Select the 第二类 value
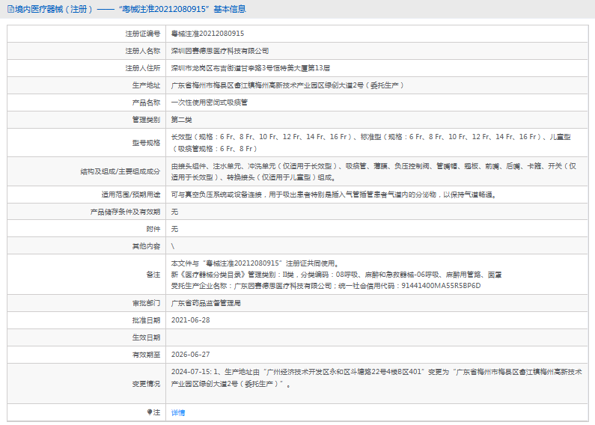 (181, 120)
